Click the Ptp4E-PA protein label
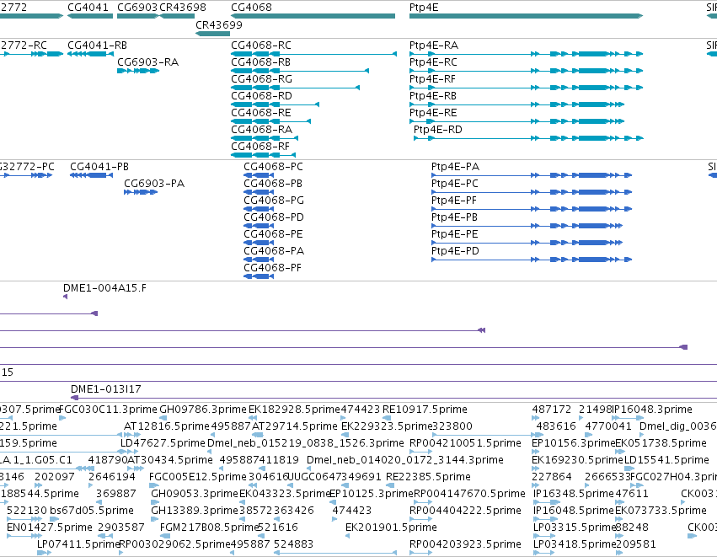717x557 pixels. click(456, 167)
